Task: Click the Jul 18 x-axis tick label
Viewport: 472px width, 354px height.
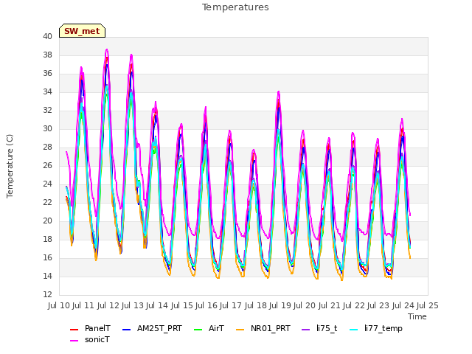Action: click(x=256, y=305)
